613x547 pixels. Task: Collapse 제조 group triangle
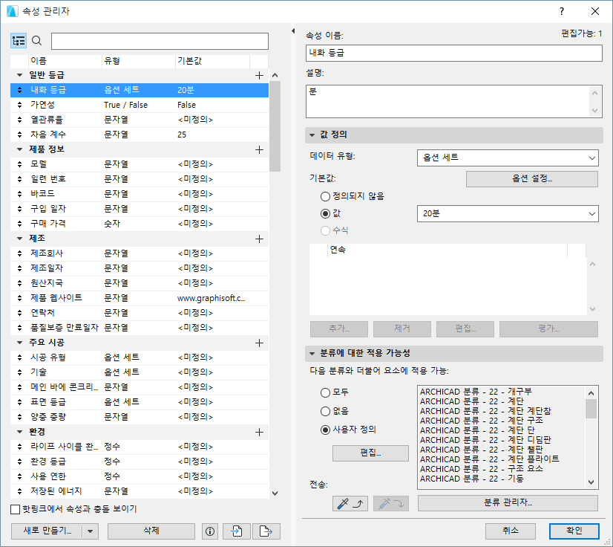[x=19, y=239]
